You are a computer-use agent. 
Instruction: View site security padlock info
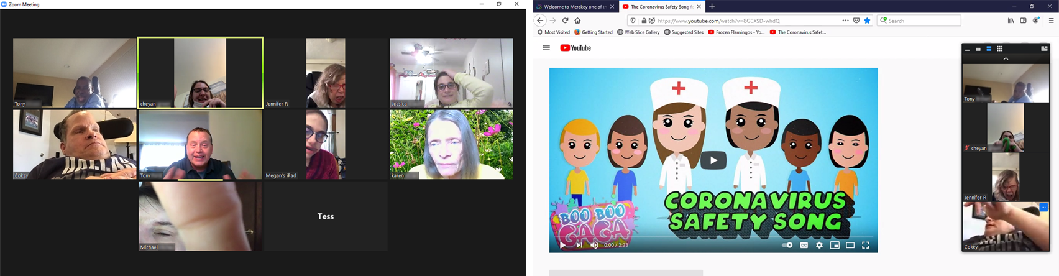point(643,21)
